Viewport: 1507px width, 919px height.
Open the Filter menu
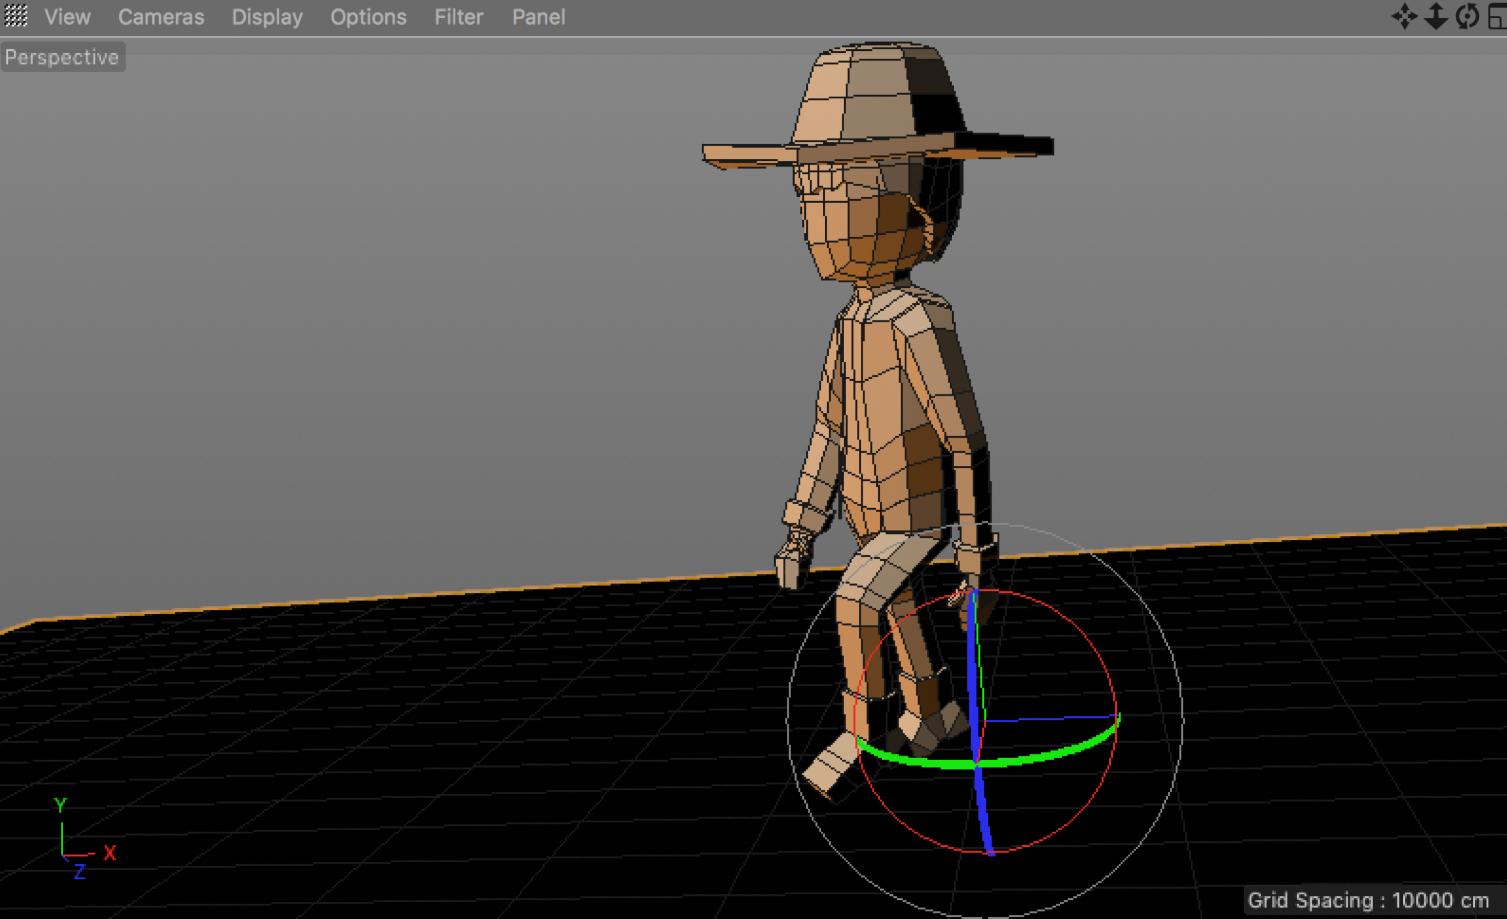click(x=458, y=17)
